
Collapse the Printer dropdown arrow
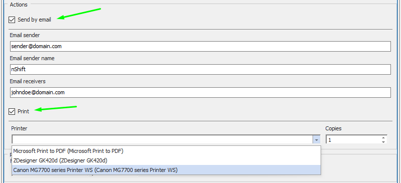pyautogui.click(x=317, y=140)
